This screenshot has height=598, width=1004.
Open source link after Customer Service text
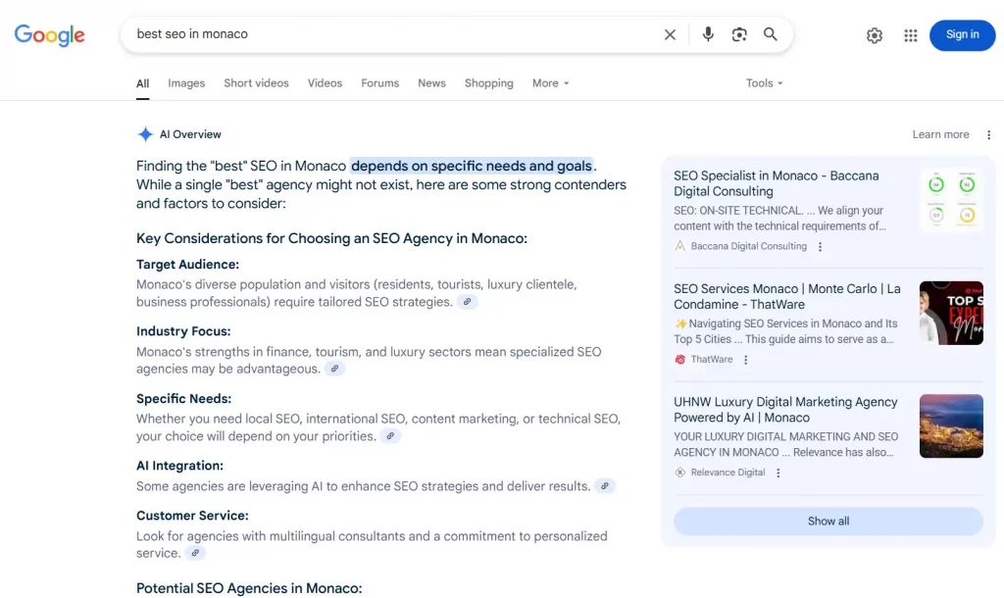tap(195, 553)
